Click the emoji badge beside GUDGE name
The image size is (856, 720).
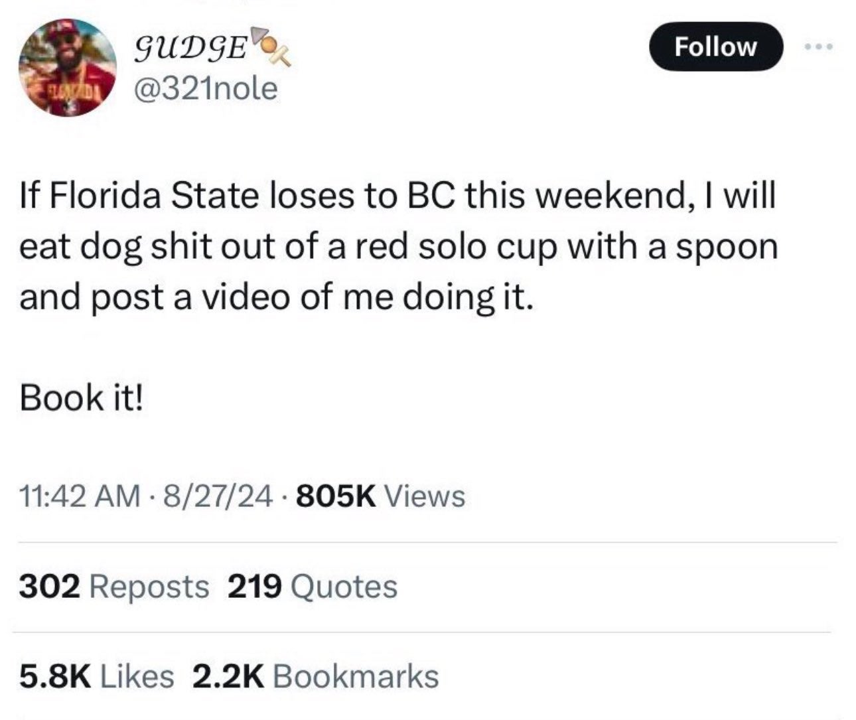(x=272, y=48)
